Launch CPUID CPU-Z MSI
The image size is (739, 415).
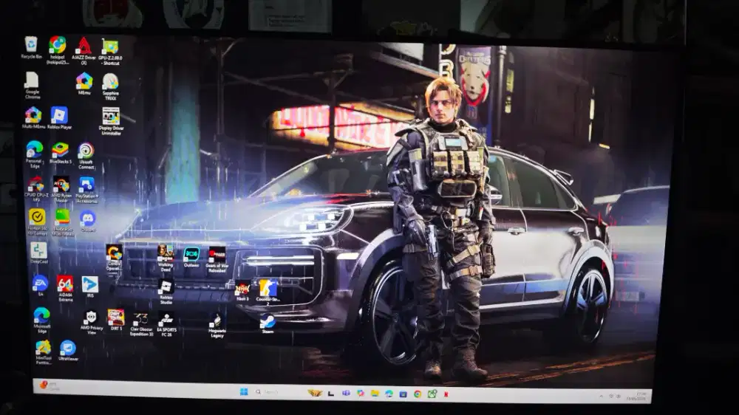(x=36, y=189)
